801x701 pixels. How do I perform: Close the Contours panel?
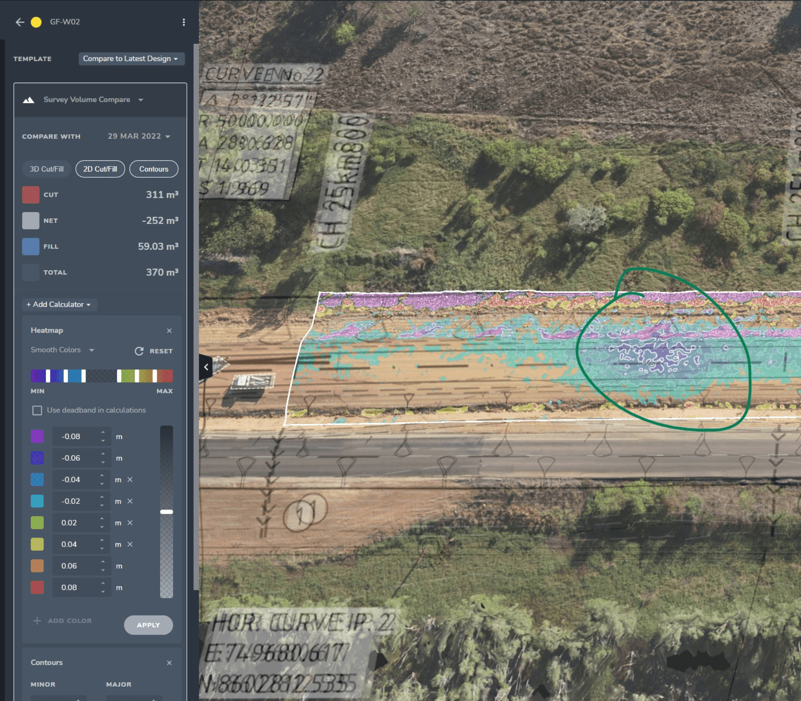(x=169, y=663)
